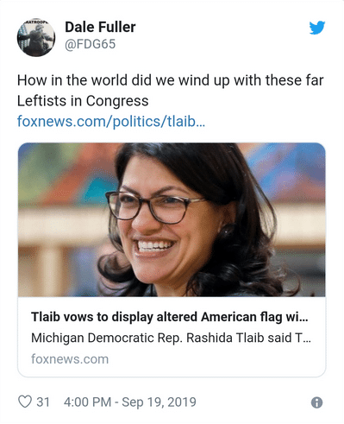Image resolution: width=344 pixels, height=424 pixels.
Task: Like the tweet with the heart icon
Action: tap(25, 402)
